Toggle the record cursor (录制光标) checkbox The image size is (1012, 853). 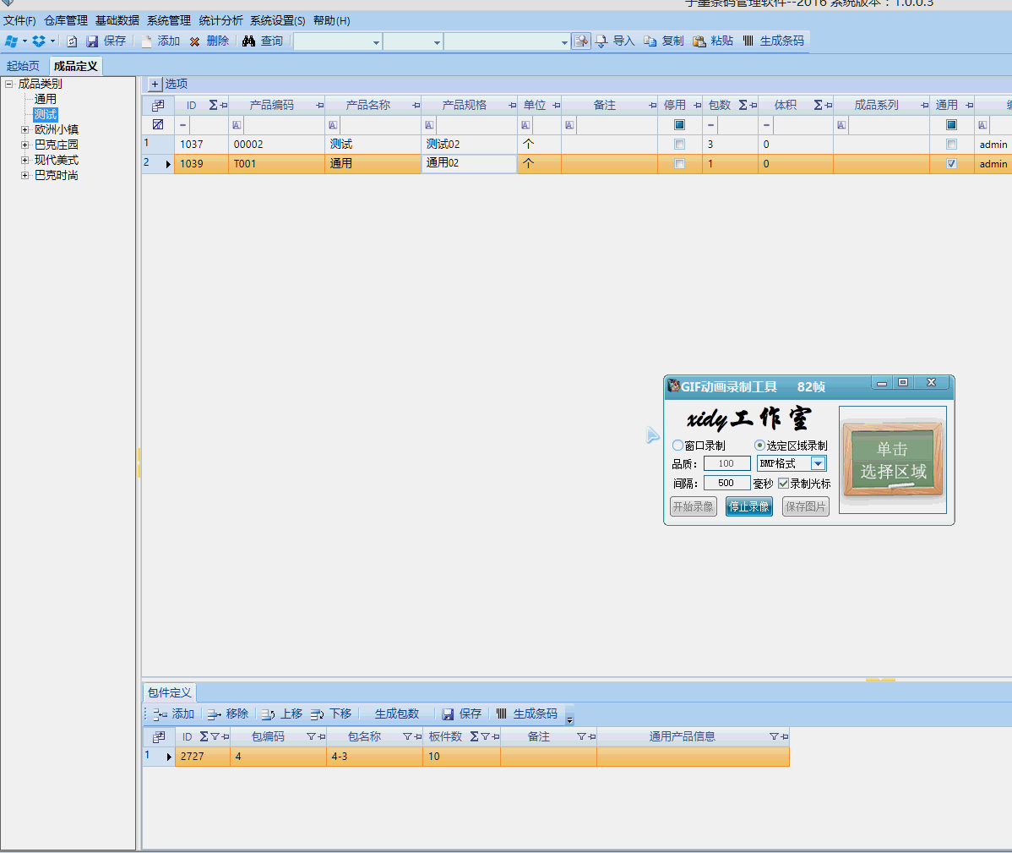(784, 484)
